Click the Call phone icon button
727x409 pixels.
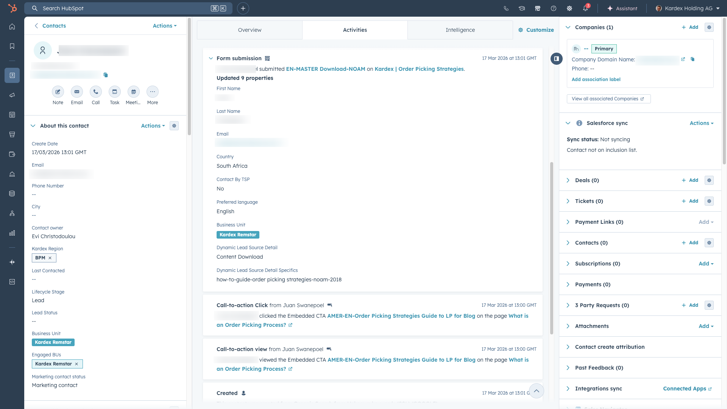(96, 92)
